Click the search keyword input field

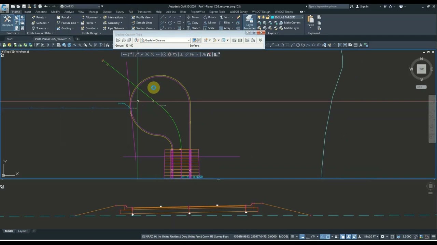(x=328, y=6)
